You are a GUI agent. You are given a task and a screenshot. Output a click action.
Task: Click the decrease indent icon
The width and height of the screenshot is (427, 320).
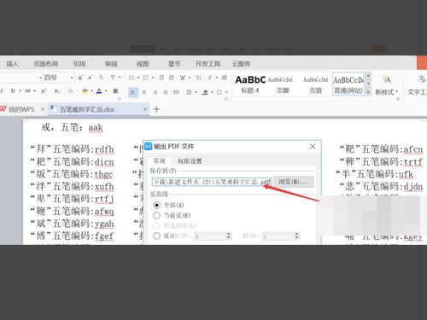click(x=161, y=78)
